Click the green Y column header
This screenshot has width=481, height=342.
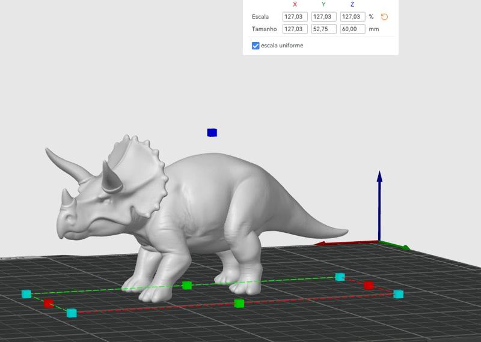(323, 5)
